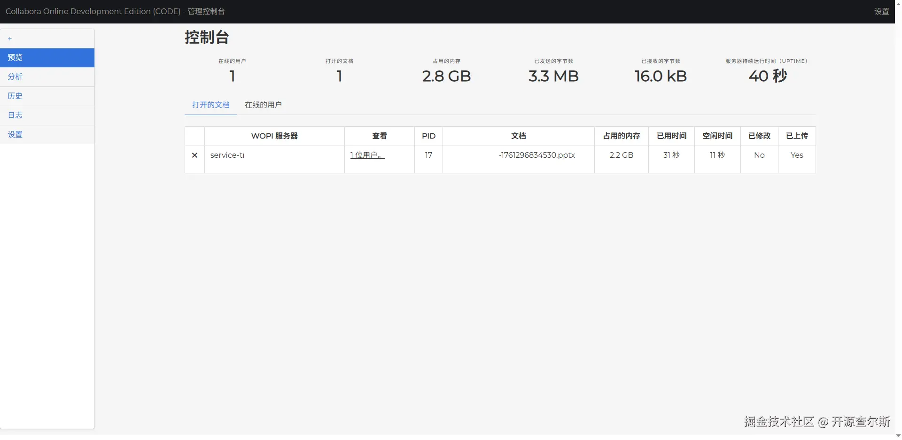Close the open pptx document with X
Viewport: 902px width, 440px height.
click(194, 155)
